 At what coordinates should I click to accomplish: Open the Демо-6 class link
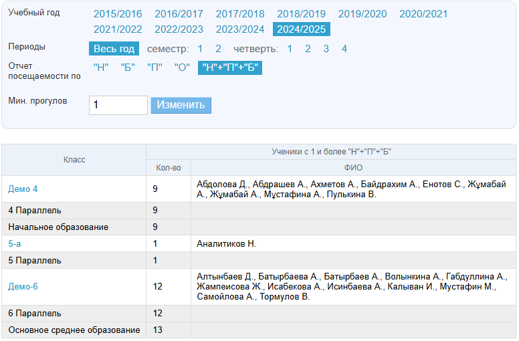pos(23,287)
